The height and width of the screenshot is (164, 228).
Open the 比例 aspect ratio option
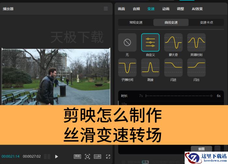click(97, 157)
